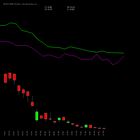
Task: Click the '23 Mar' date axis label
Action: pos(99,133)
